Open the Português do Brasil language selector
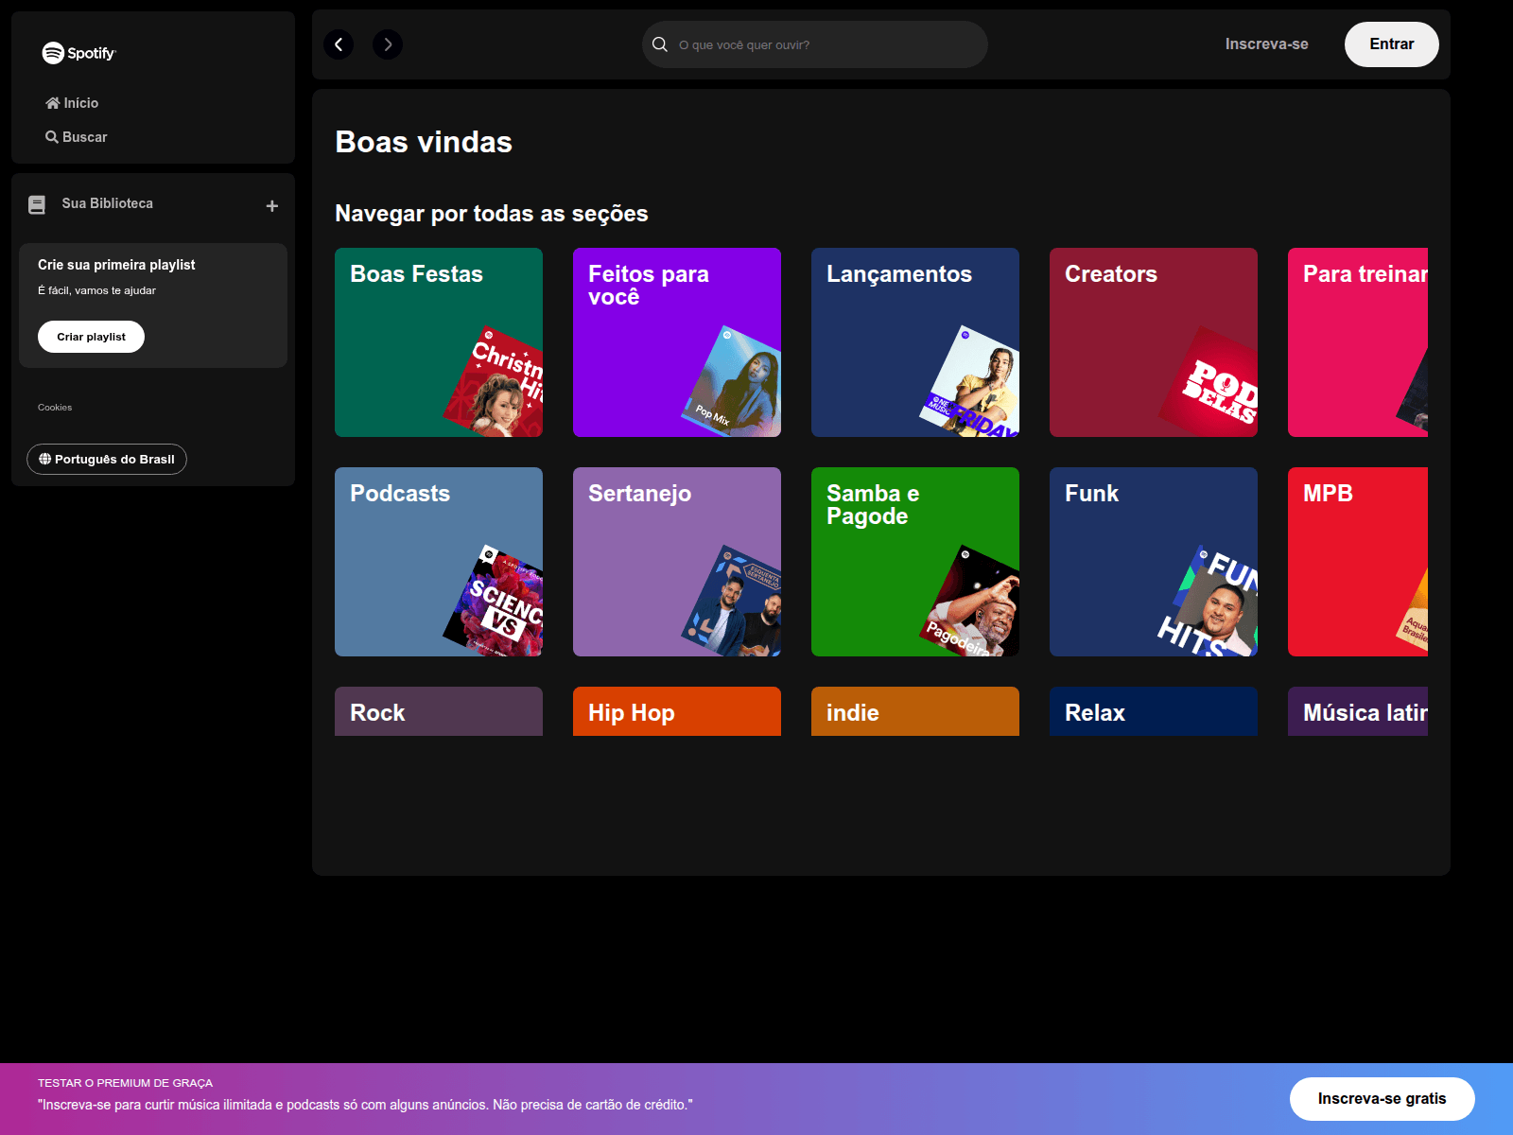This screenshot has width=1513, height=1135. 107,460
